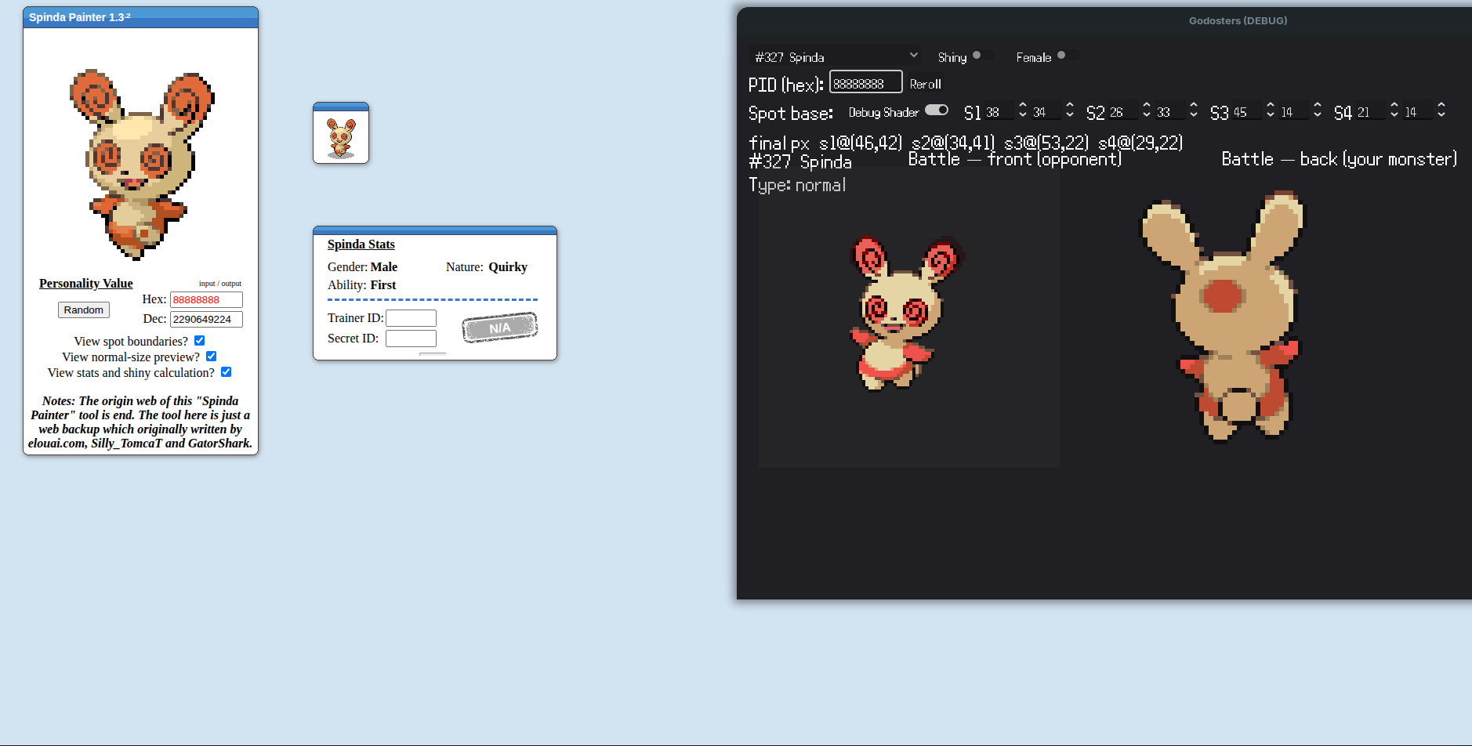Uncheck the View spot boundaries checkbox
The image size is (1472, 746).
(200, 340)
